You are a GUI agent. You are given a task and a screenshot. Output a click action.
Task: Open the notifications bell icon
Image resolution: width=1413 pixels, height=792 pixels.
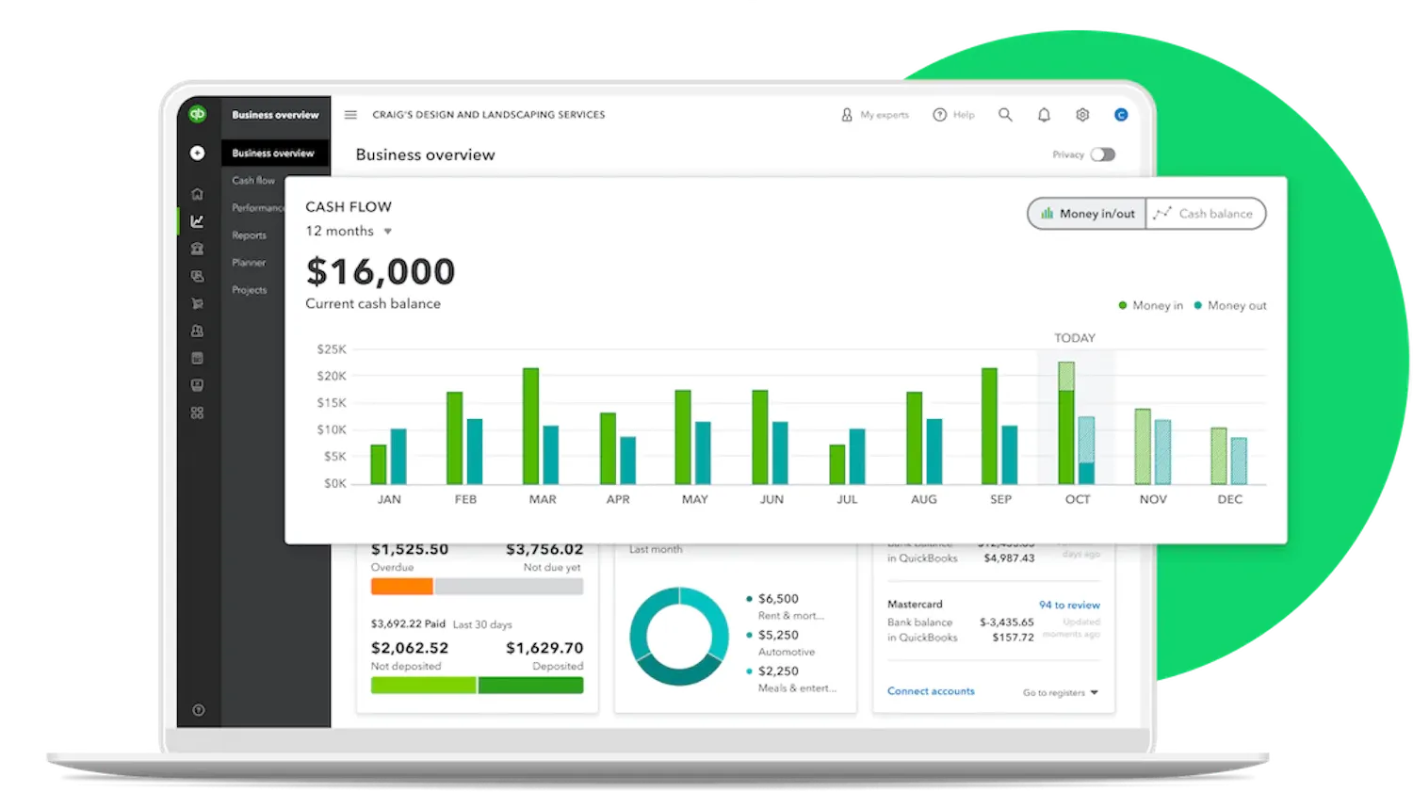[x=1044, y=115]
